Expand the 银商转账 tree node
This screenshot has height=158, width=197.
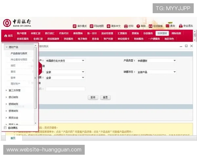point(6,111)
